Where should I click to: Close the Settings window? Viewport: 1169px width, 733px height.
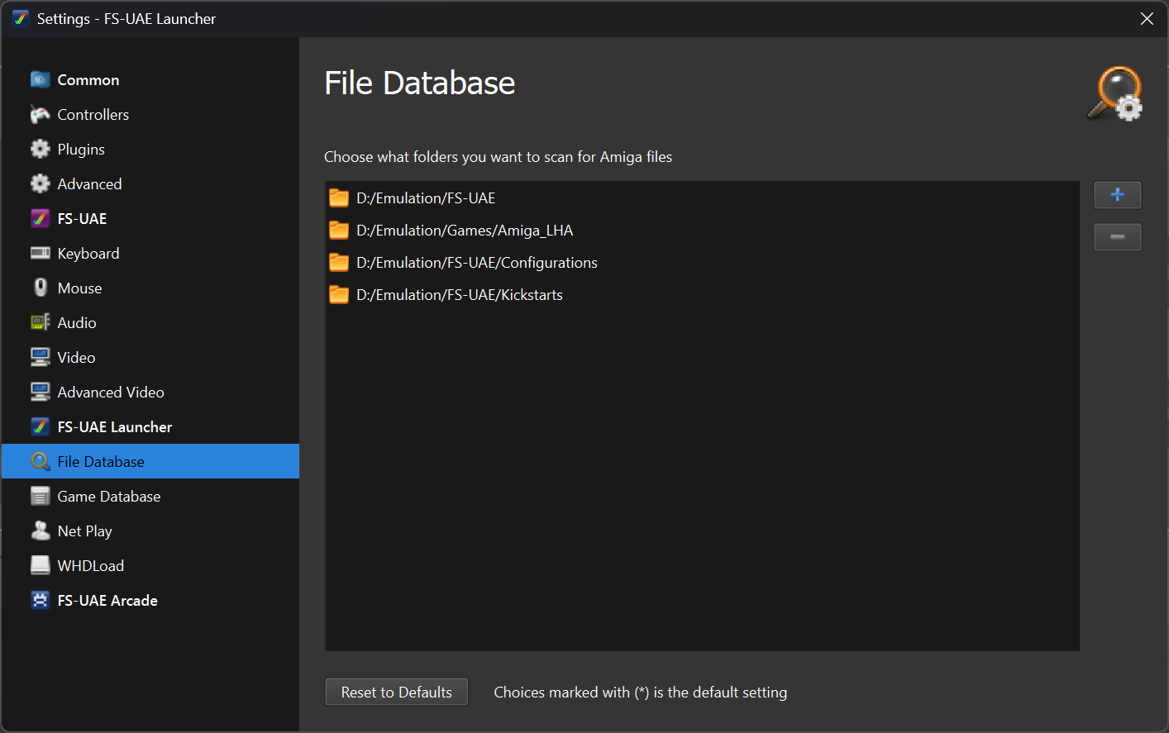(1147, 18)
